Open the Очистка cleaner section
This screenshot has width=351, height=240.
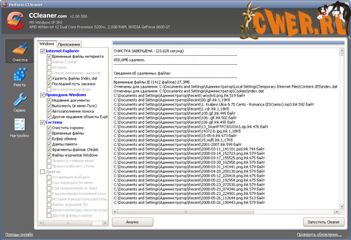20,51
